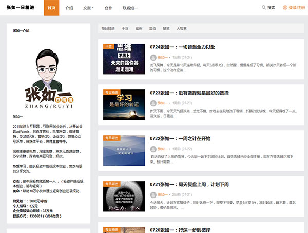308x233 pixels.
Task: Click author avatar on the 0722 article
Action: (x=153, y=149)
